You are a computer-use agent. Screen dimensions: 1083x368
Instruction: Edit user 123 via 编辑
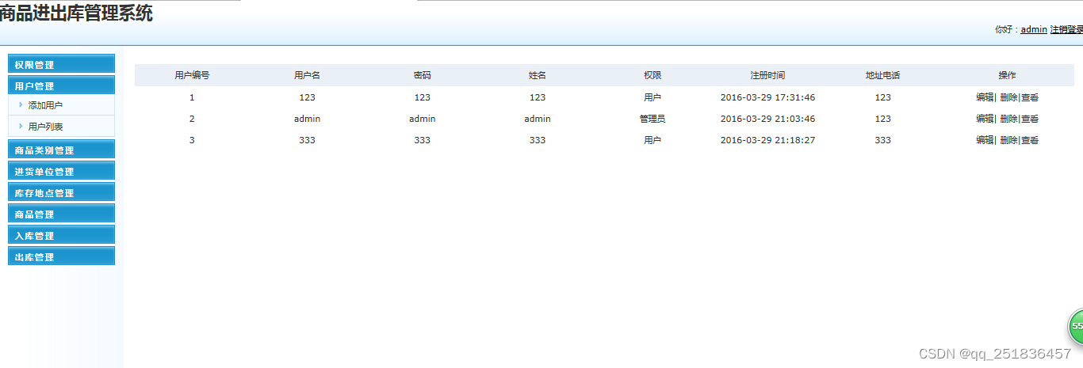click(985, 97)
